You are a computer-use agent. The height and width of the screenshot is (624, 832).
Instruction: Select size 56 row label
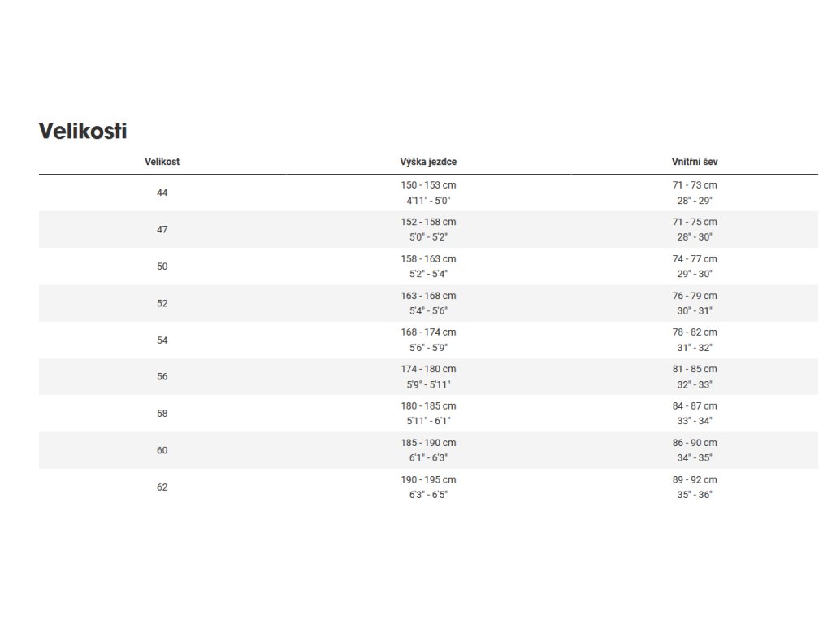pos(162,377)
